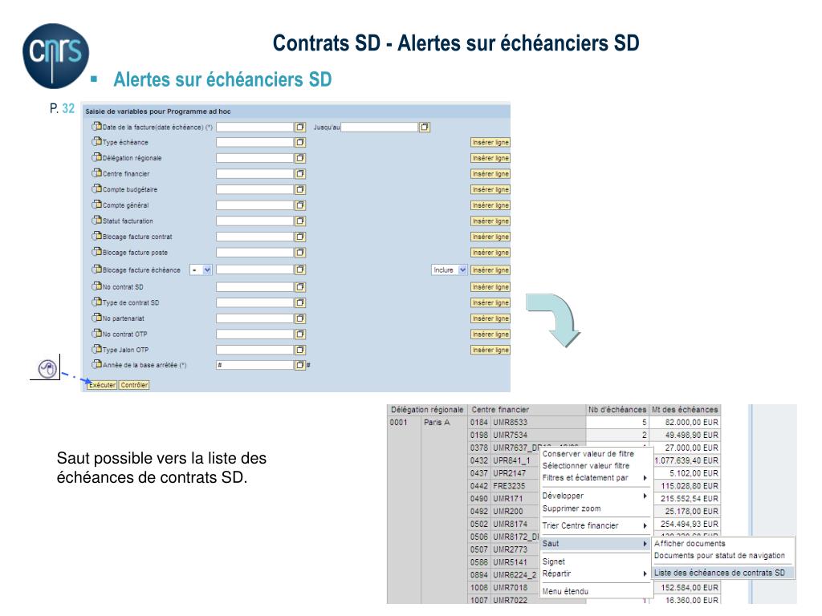Open value help for No partenariat

[x=300, y=318]
